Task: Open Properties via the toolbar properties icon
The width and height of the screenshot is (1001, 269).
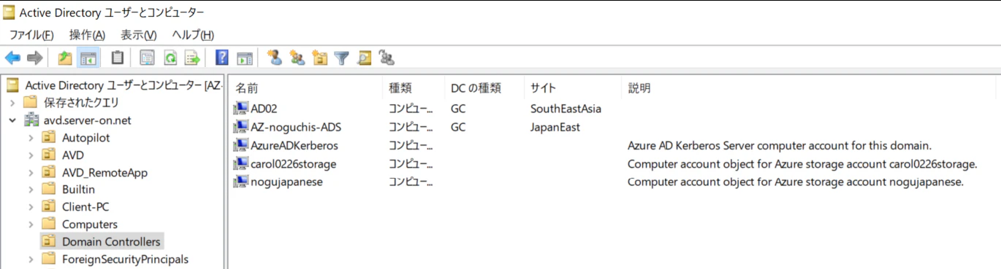Action: click(x=147, y=58)
